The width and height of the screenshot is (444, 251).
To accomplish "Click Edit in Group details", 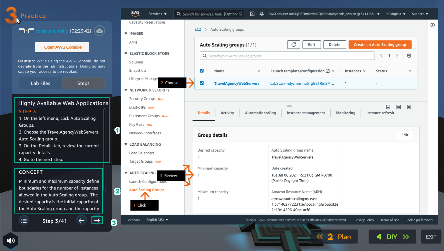I will point(405,135).
